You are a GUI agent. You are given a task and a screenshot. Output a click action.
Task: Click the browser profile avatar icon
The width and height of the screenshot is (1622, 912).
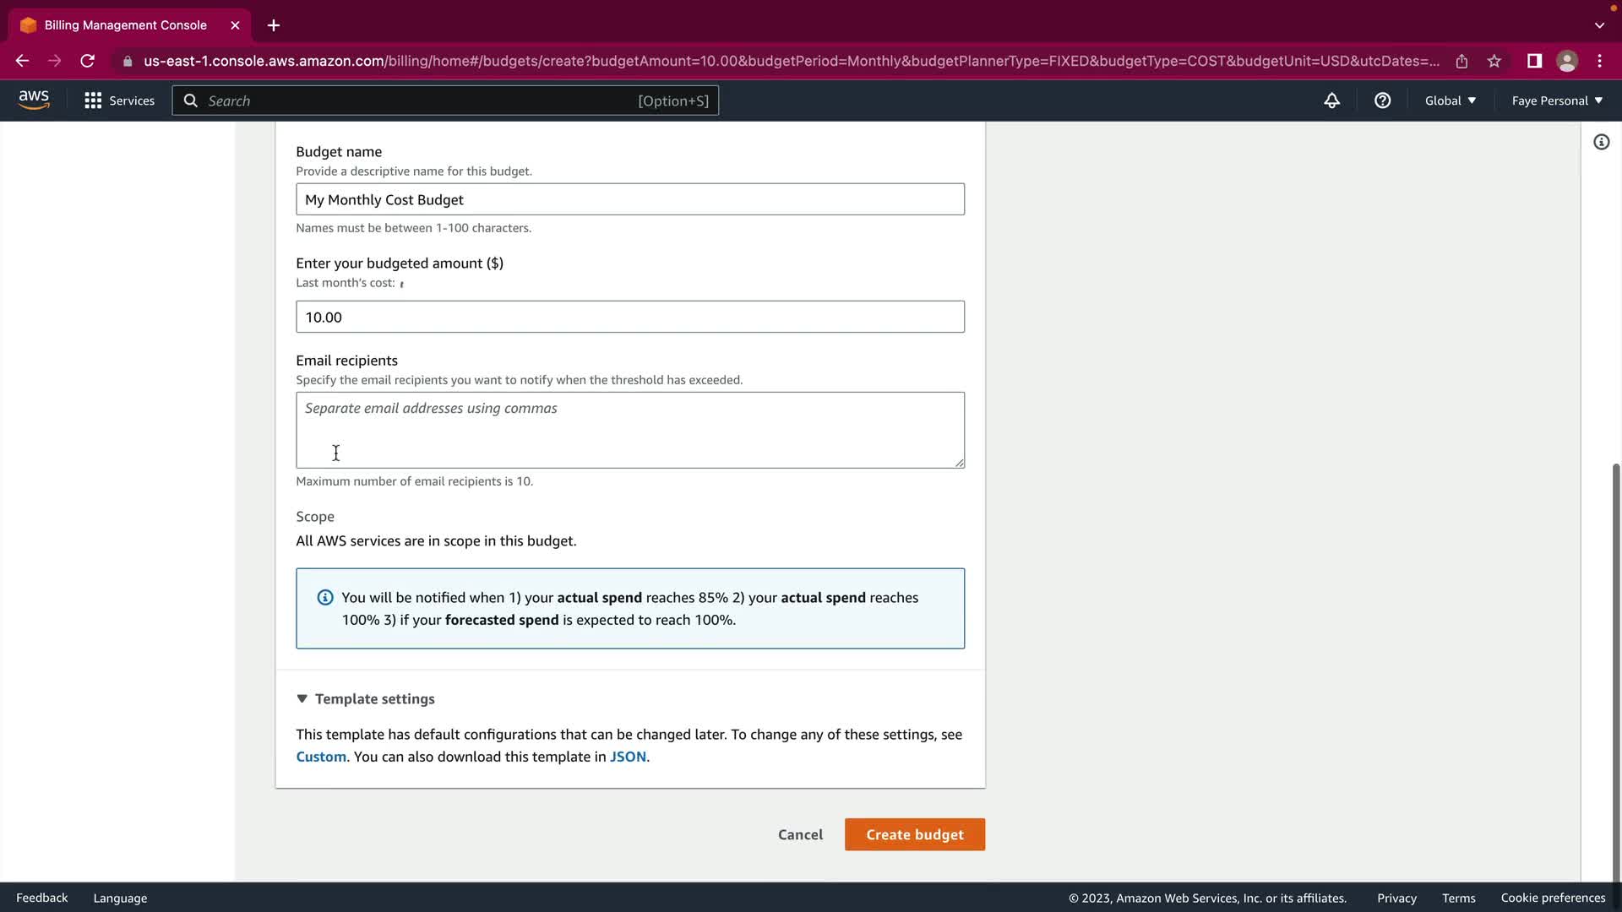(1567, 61)
